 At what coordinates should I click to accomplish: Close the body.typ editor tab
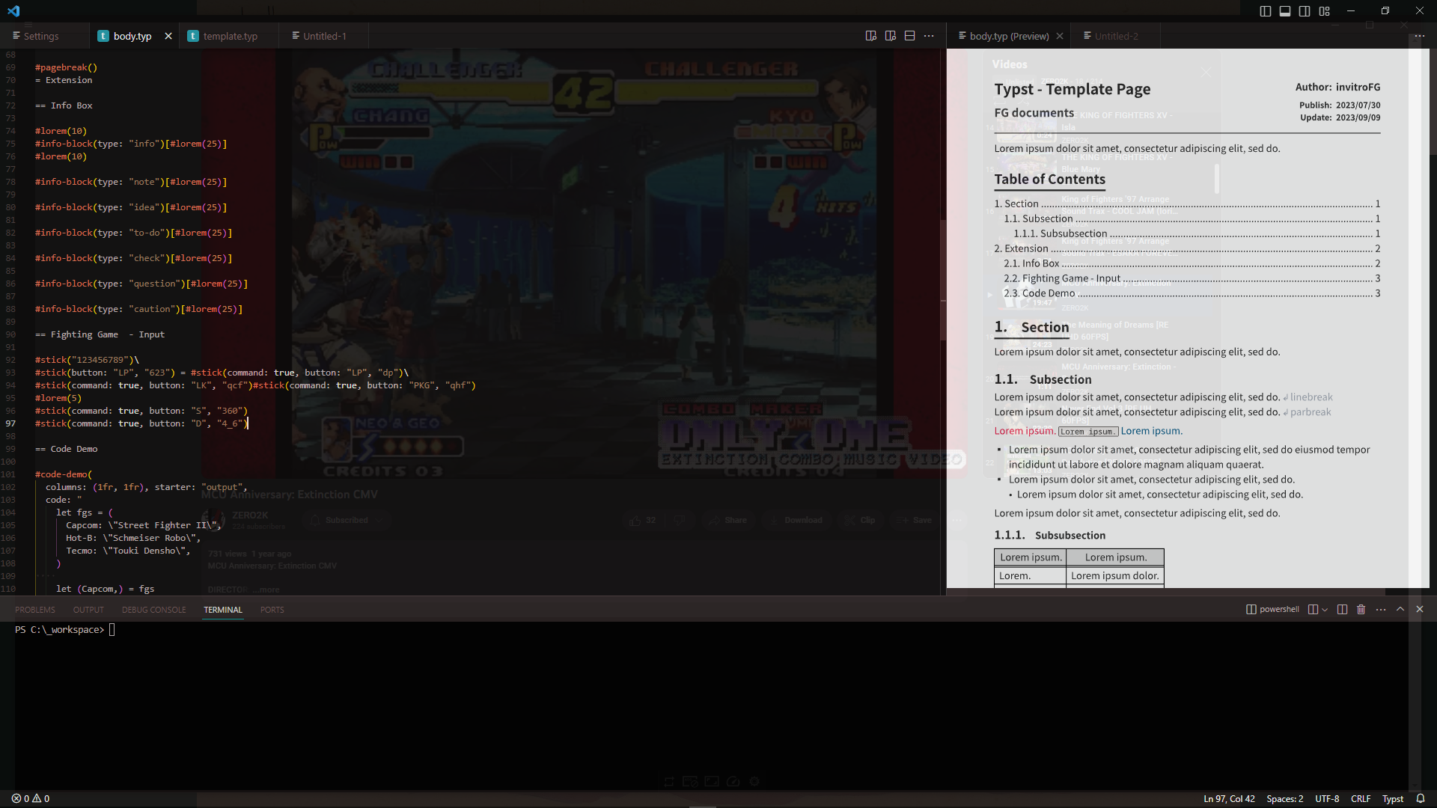pyautogui.click(x=168, y=36)
